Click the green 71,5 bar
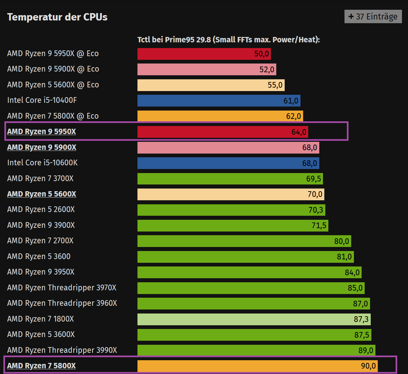Viewport: 408px width, 374px height. (x=233, y=226)
